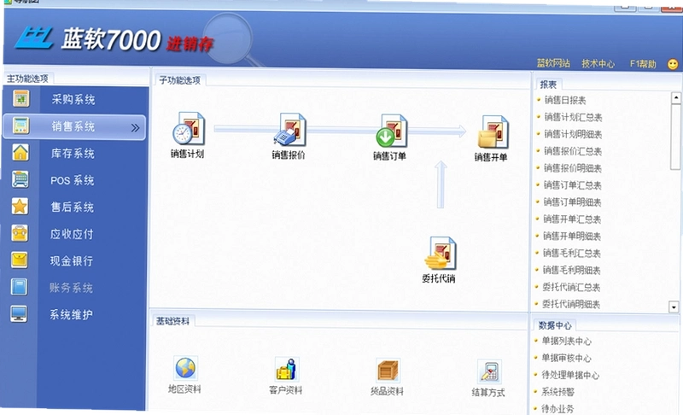
Task: Open the 蓝软网站 link
Action: pyautogui.click(x=553, y=63)
